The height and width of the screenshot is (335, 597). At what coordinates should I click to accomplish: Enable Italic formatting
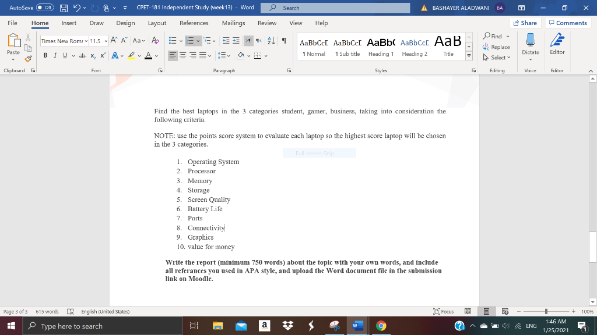(55, 55)
